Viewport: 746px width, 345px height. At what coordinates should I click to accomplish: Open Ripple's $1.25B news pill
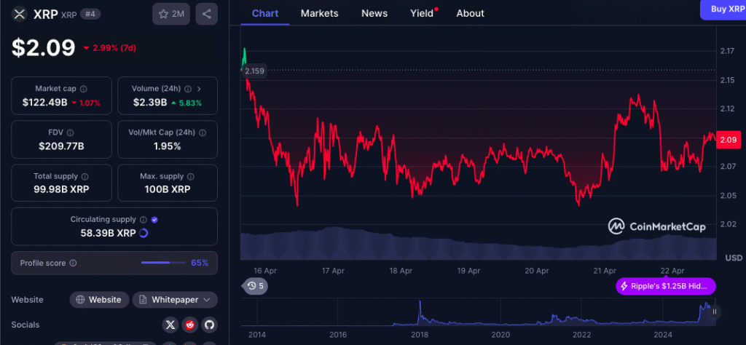coord(666,286)
